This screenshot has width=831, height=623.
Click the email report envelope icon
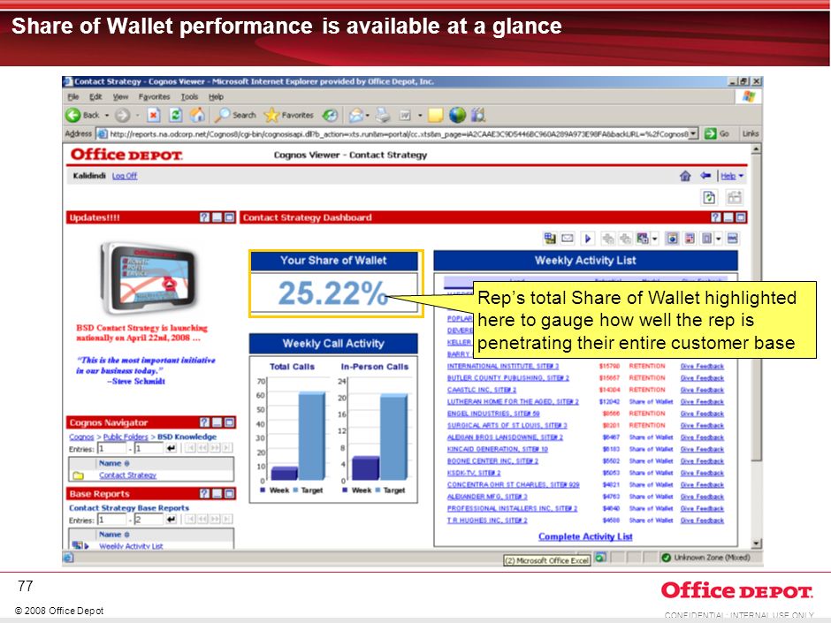point(568,239)
